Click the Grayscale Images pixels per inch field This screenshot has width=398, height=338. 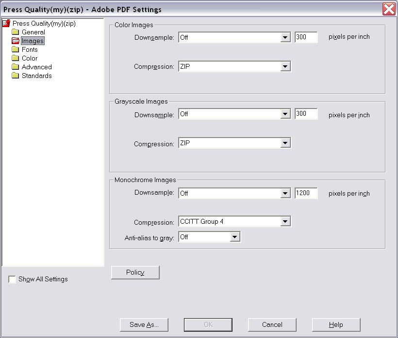pos(306,114)
